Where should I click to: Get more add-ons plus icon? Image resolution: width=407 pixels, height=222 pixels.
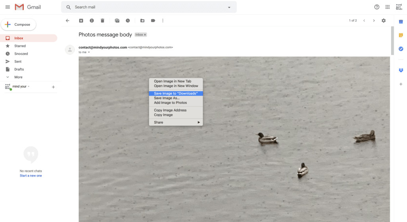[401, 84]
